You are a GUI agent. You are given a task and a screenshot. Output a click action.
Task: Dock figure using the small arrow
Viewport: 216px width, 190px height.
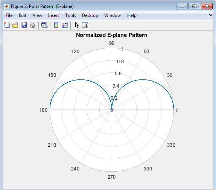pos(210,15)
